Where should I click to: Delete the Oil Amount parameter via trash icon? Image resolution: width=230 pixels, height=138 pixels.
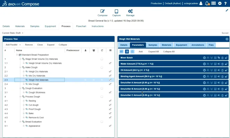tap(222, 70)
